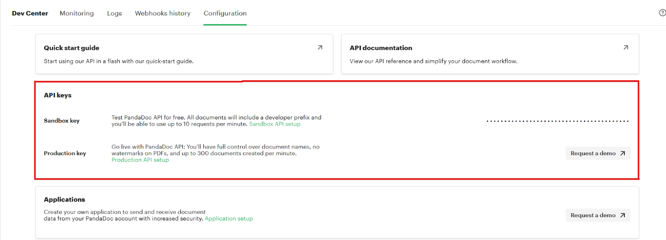Open the API documentation card title
The width and height of the screenshot is (666, 240).
tap(381, 48)
